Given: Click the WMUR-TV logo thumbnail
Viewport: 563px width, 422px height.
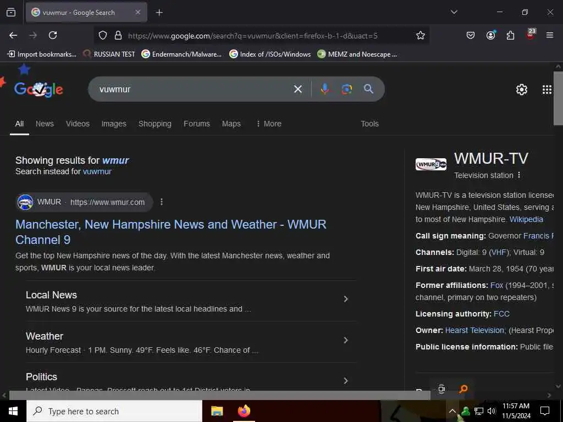Looking at the screenshot, I should click(x=431, y=164).
